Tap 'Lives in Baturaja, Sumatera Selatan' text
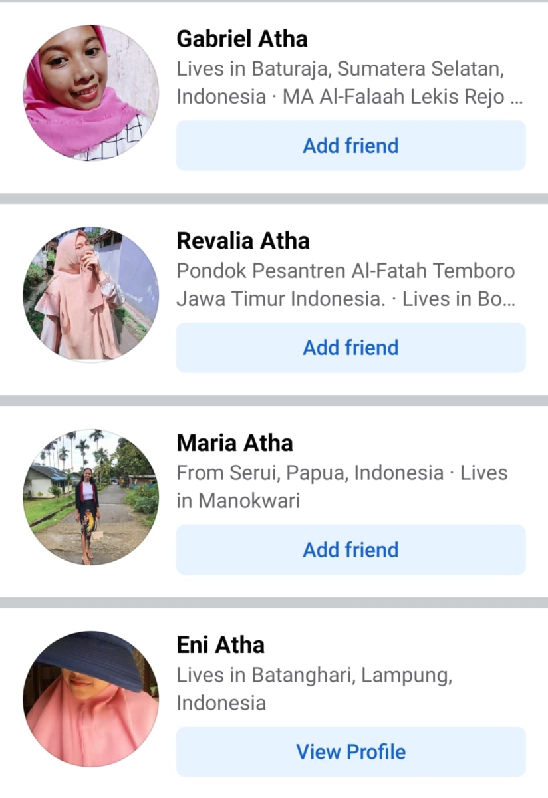 (340, 69)
